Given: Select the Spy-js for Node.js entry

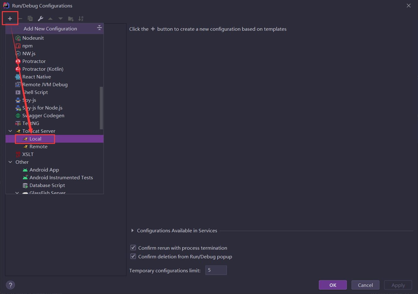Looking at the screenshot, I should [54, 108].
